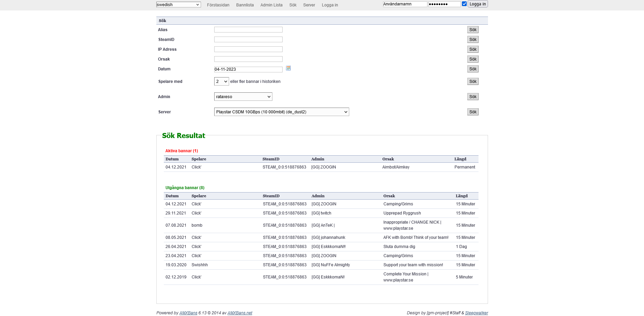Image resolution: width=644 pixels, height=316 pixels.
Task: Focus the password field in the top bar
Action: (444, 4)
